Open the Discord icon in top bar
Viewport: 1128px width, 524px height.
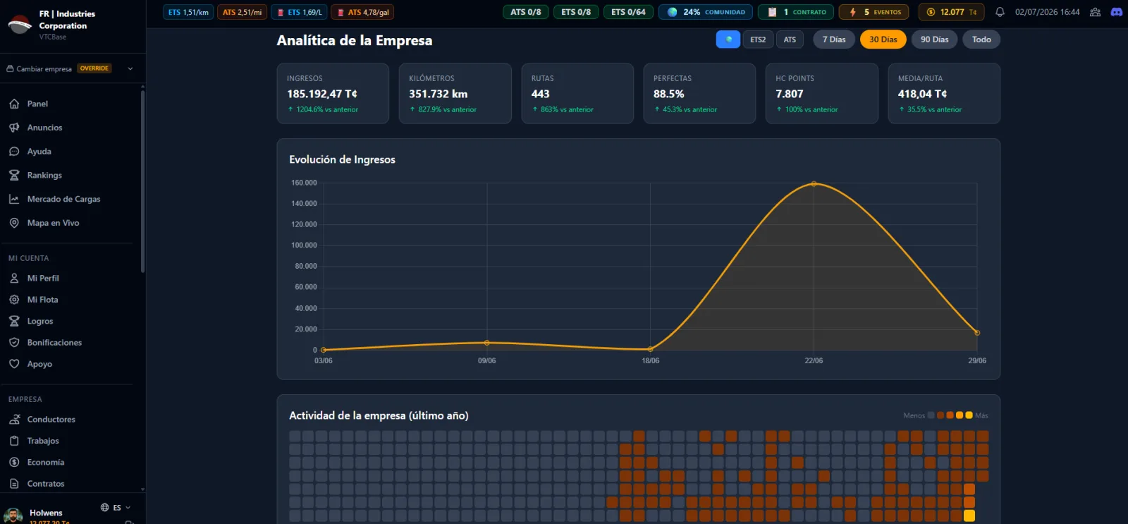point(1117,12)
